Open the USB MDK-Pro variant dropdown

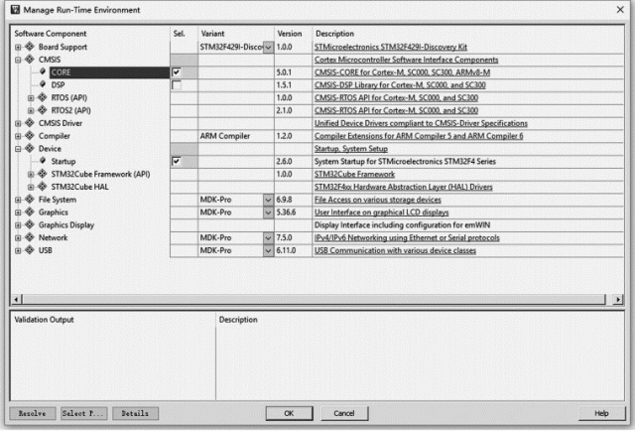[x=268, y=250]
